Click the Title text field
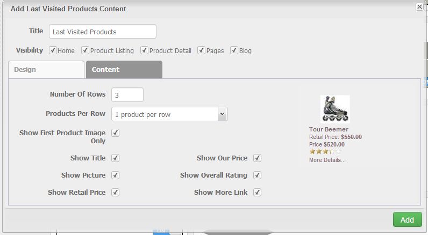Screen dimensions: 428x235 point(103,32)
